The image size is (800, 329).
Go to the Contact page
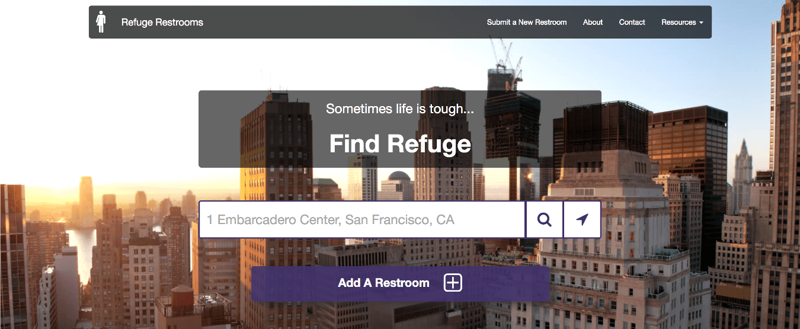[x=632, y=23]
